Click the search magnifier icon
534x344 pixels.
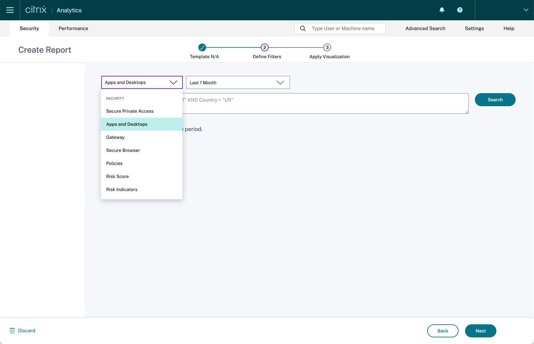point(303,28)
